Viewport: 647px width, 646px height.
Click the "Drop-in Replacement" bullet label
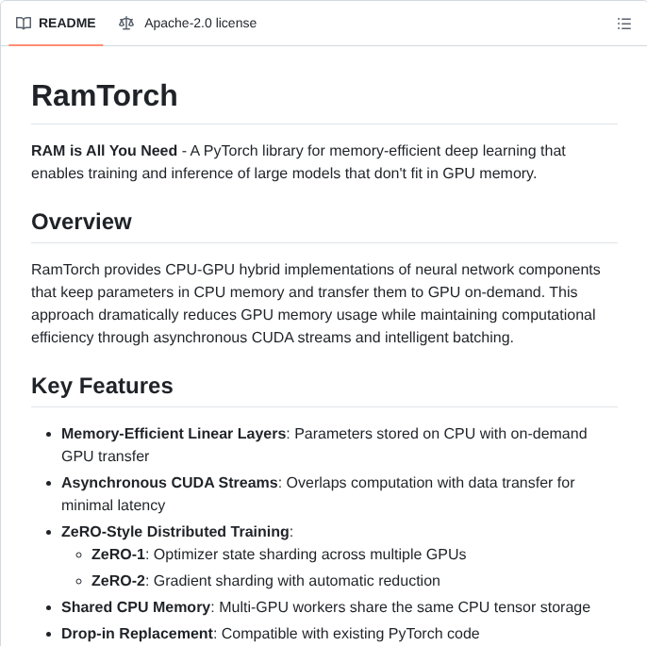click(x=138, y=634)
